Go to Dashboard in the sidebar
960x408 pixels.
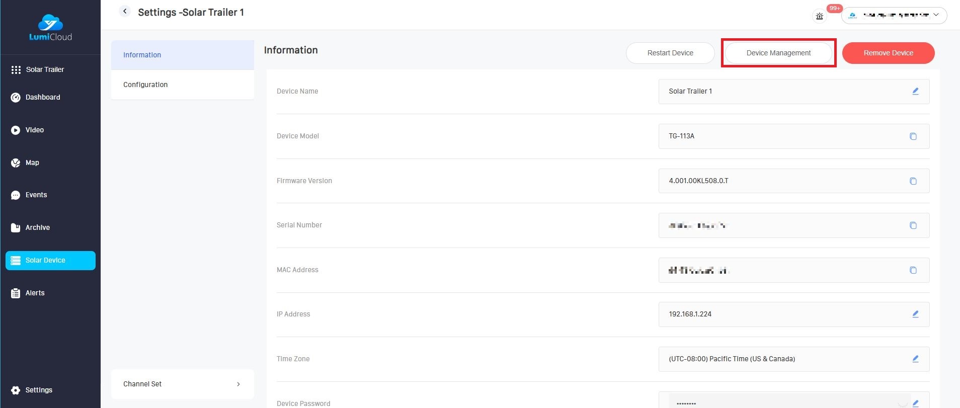(43, 97)
